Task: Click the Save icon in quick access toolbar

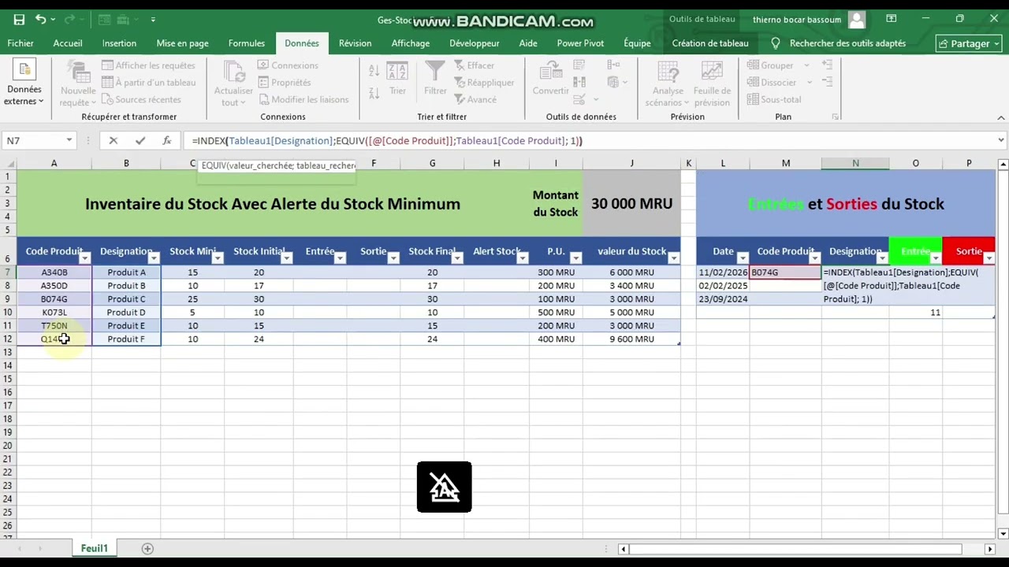Action: coord(19,19)
